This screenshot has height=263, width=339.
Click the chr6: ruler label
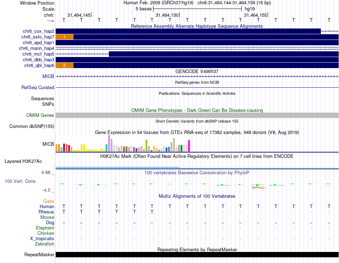[x=49, y=15]
